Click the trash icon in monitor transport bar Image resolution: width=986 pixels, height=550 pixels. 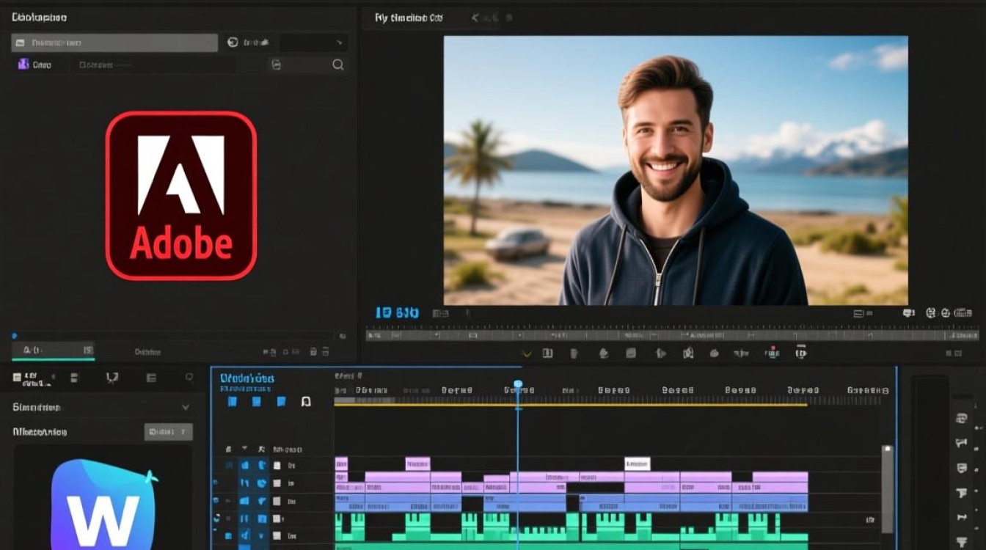coord(574,353)
